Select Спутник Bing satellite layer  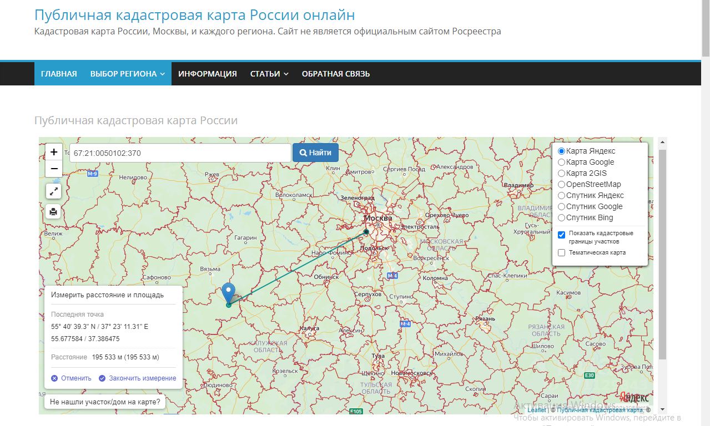pyautogui.click(x=561, y=217)
